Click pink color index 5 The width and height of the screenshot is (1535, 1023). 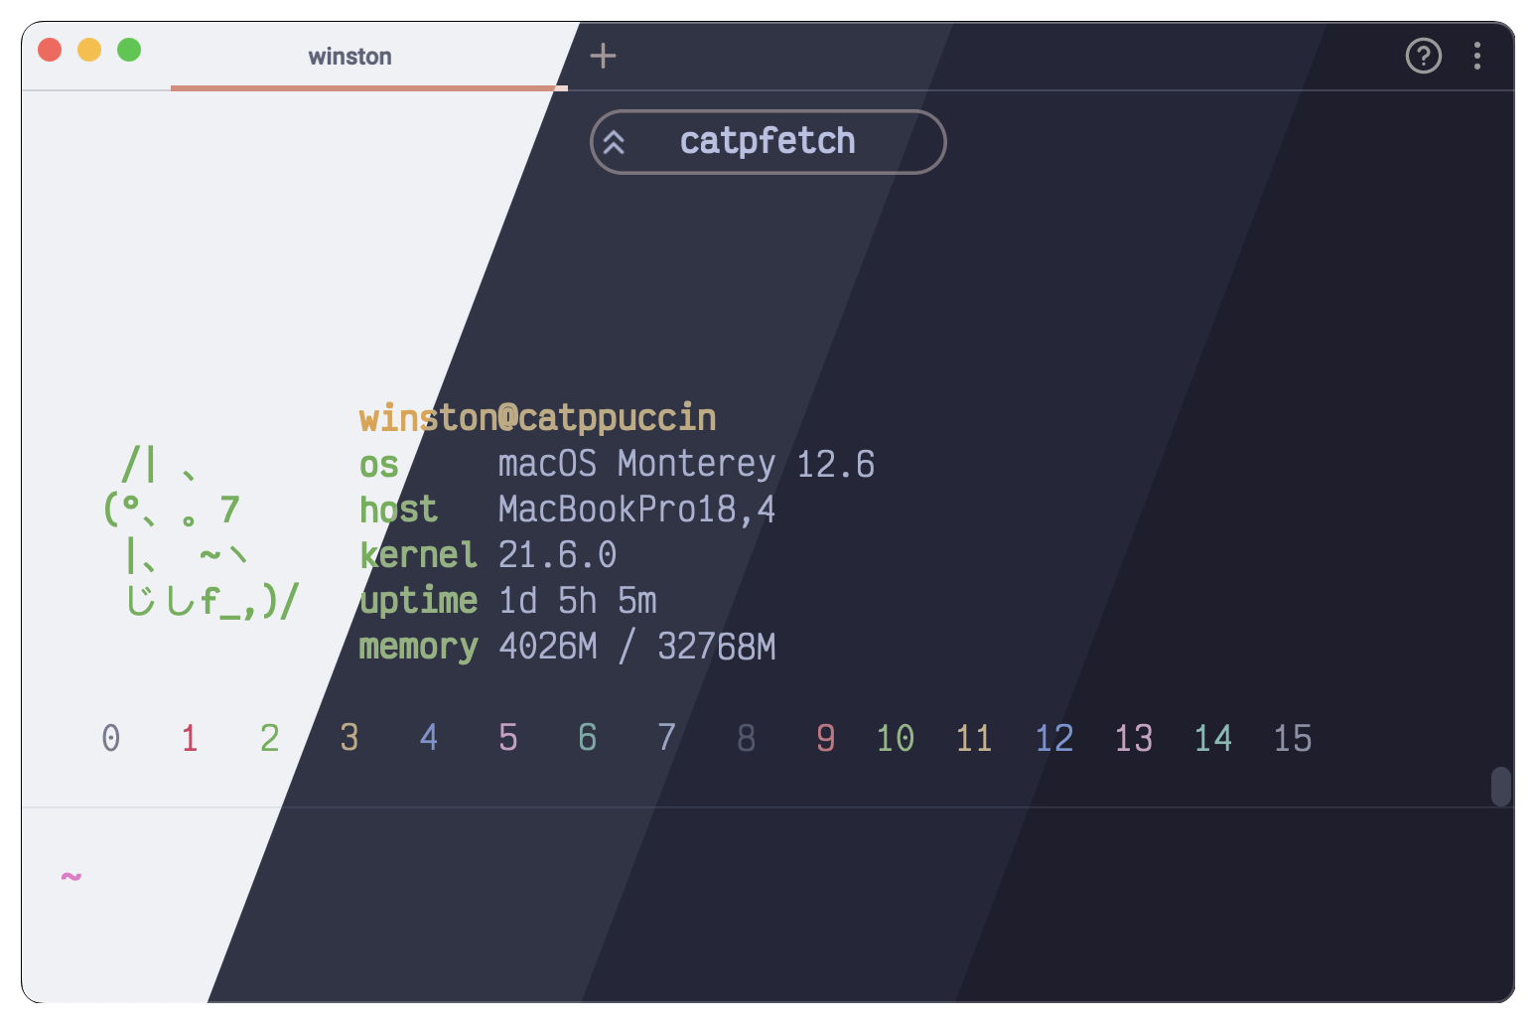coord(508,738)
